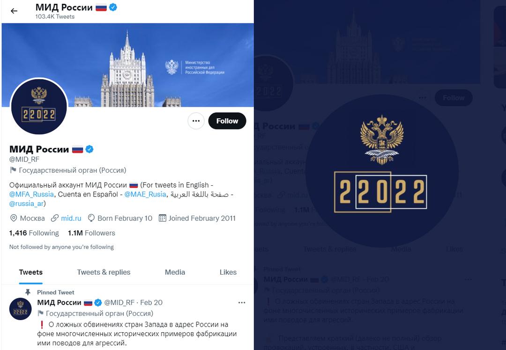Open the three-dots profile options menu
This screenshot has height=350, width=506.
[196, 121]
